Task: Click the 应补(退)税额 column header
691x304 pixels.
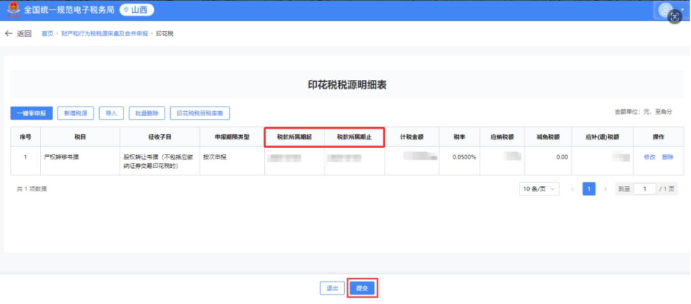Action: pos(603,137)
